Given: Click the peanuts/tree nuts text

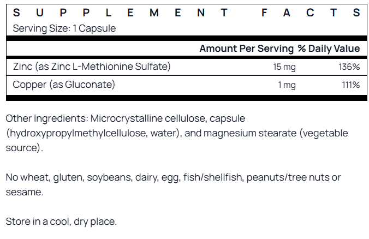Looking at the screenshot, I should [x=288, y=177].
